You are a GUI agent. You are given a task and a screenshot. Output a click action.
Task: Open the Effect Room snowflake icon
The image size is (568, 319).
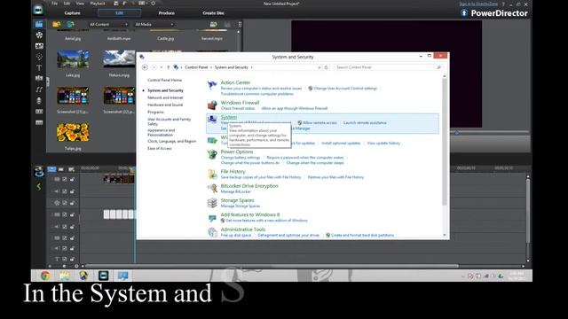pos(39,35)
